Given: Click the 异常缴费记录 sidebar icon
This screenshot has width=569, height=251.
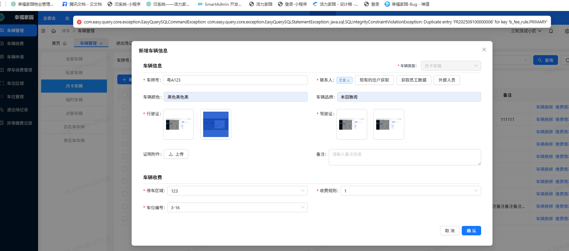Looking at the screenshot, I should [2, 123].
